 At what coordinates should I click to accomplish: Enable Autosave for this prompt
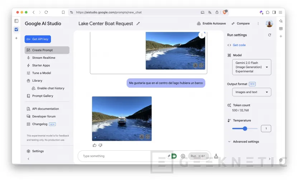(x=211, y=24)
